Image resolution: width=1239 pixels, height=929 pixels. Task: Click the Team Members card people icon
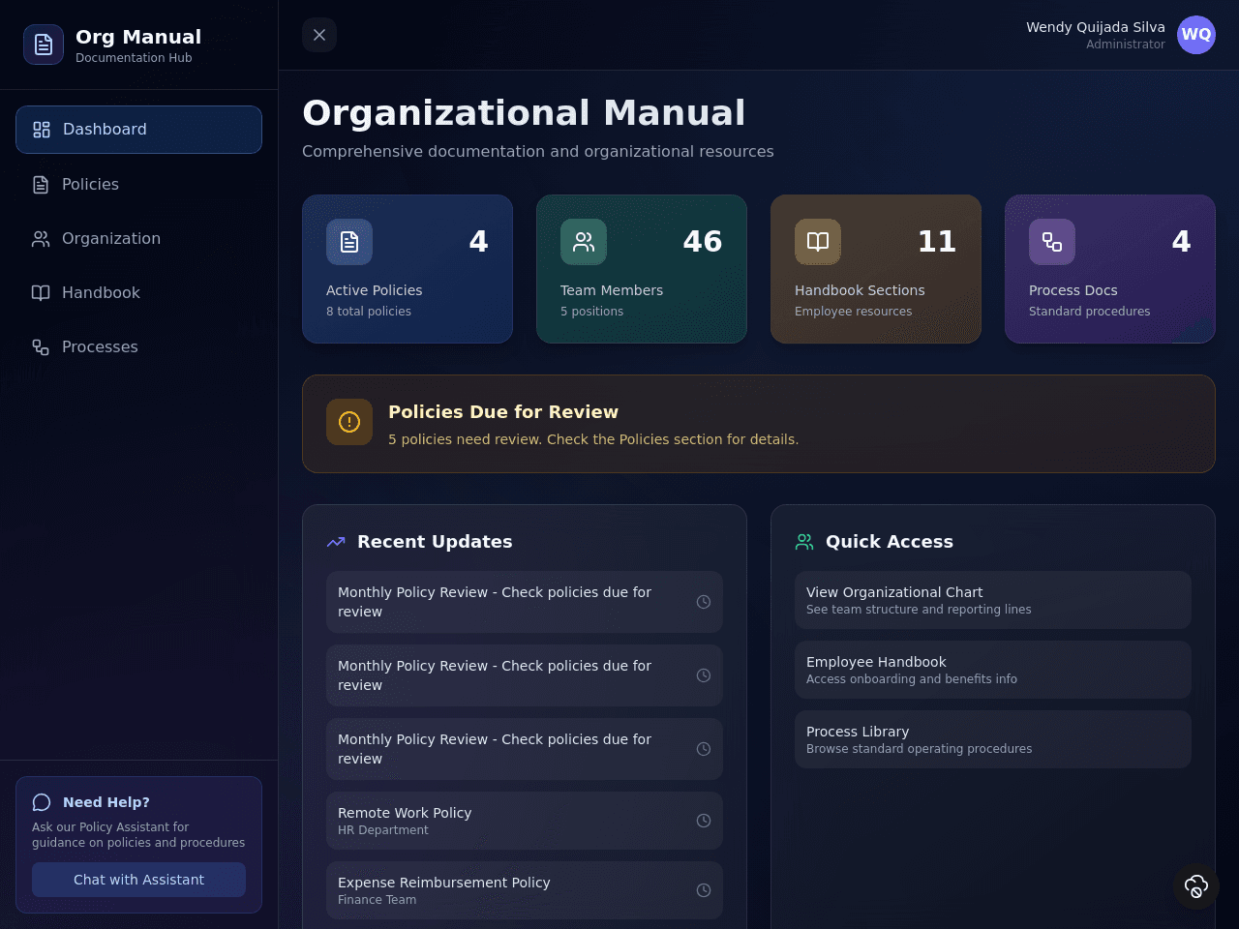click(x=584, y=242)
